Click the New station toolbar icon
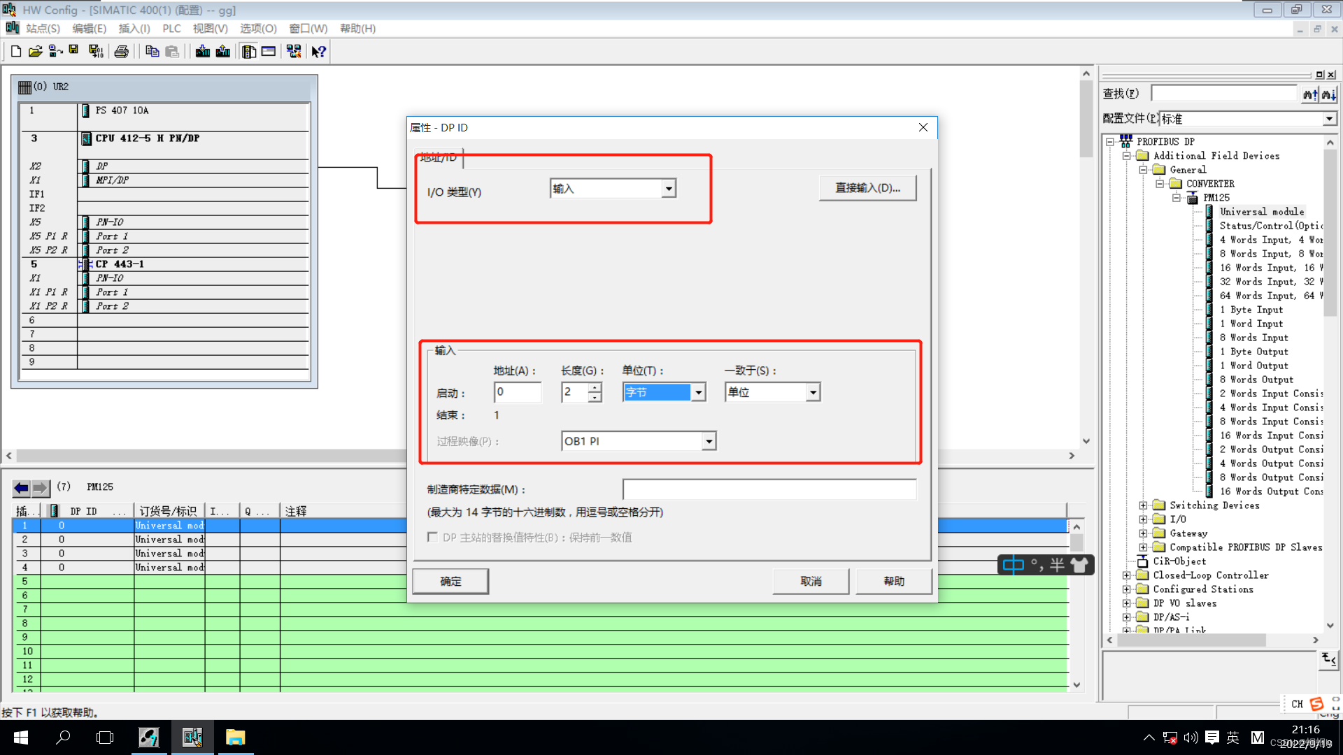The image size is (1343, 755). (x=16, y=51)
